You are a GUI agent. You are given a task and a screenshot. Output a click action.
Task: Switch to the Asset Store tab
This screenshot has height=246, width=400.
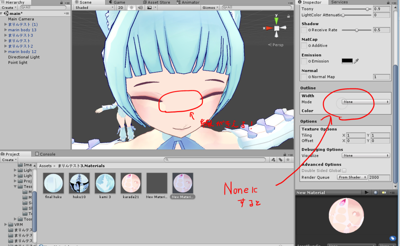156,2
